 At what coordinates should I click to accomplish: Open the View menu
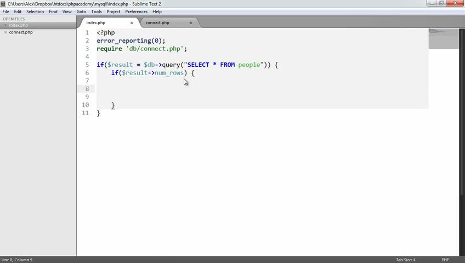click(67, 12)
